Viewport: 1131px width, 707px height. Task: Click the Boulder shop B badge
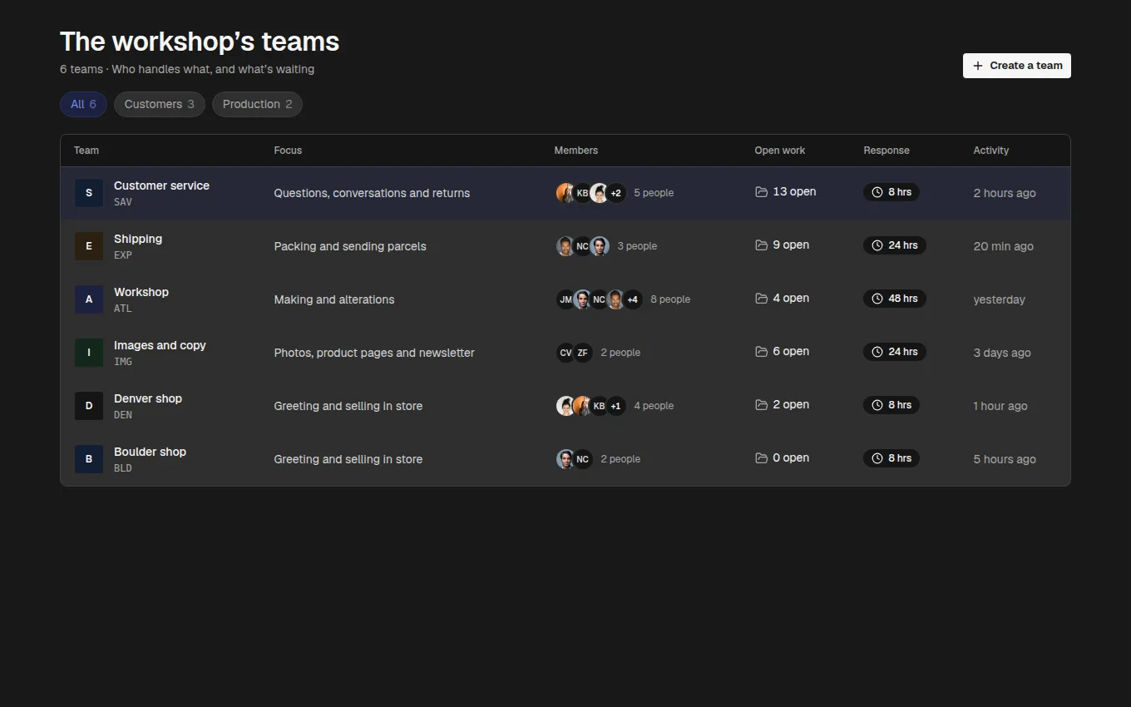pos(89,459)
